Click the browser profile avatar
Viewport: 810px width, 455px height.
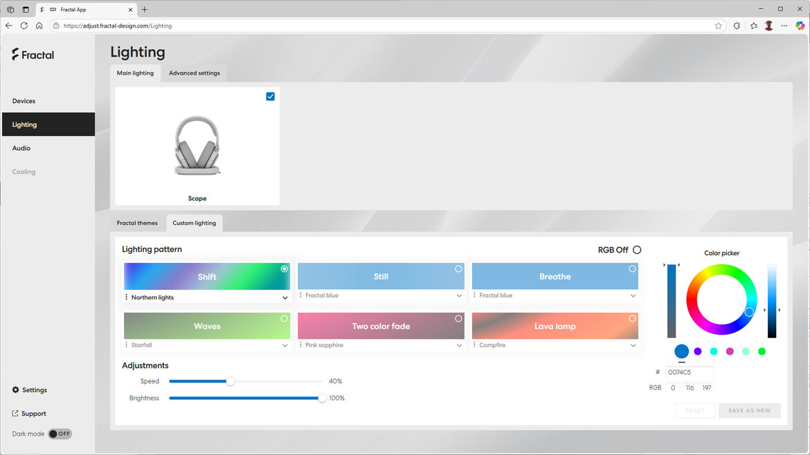[768, 26]
